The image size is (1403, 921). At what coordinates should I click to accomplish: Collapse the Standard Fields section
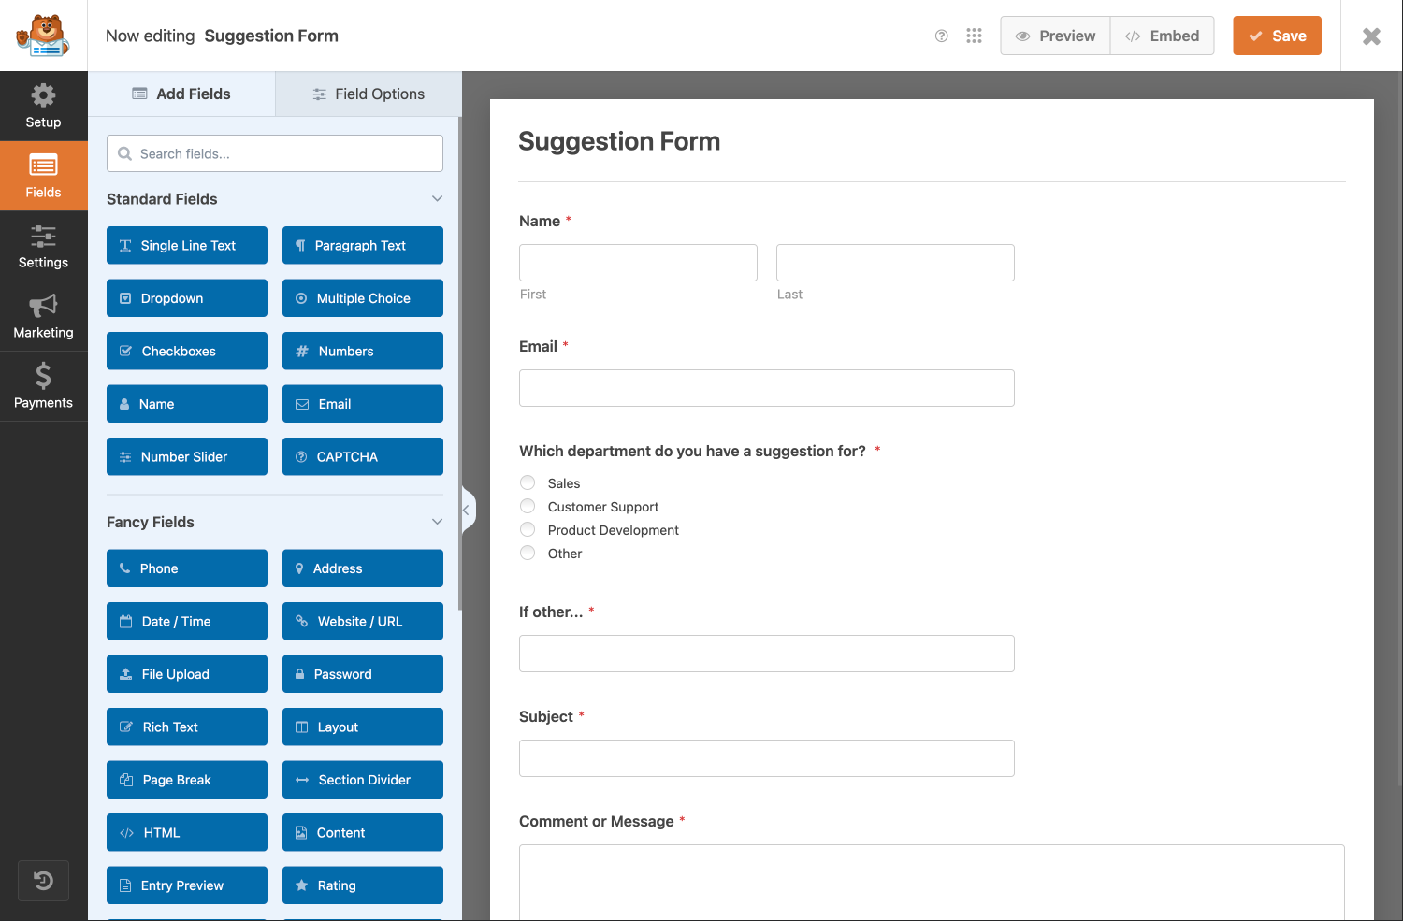click(x=437, y=199)
